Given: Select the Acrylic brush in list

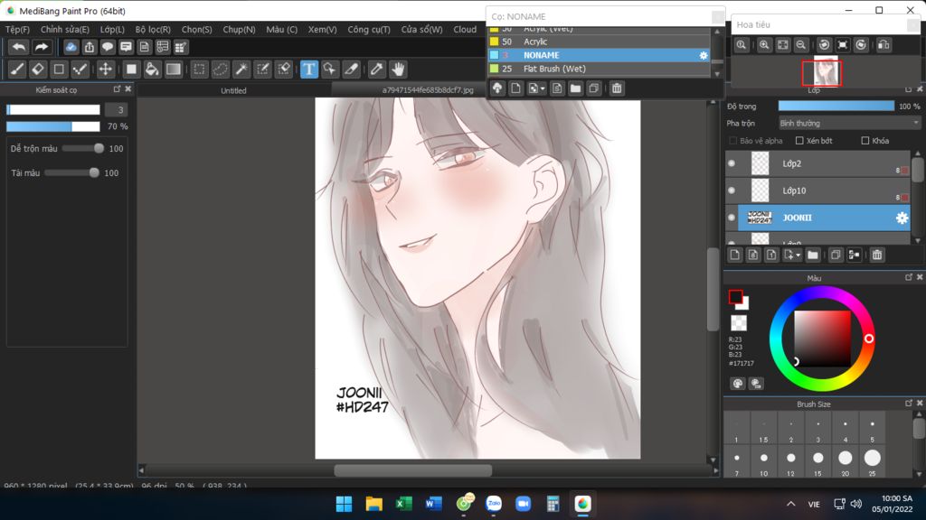Looking at the screenshot, I should (x=535, y=42).
